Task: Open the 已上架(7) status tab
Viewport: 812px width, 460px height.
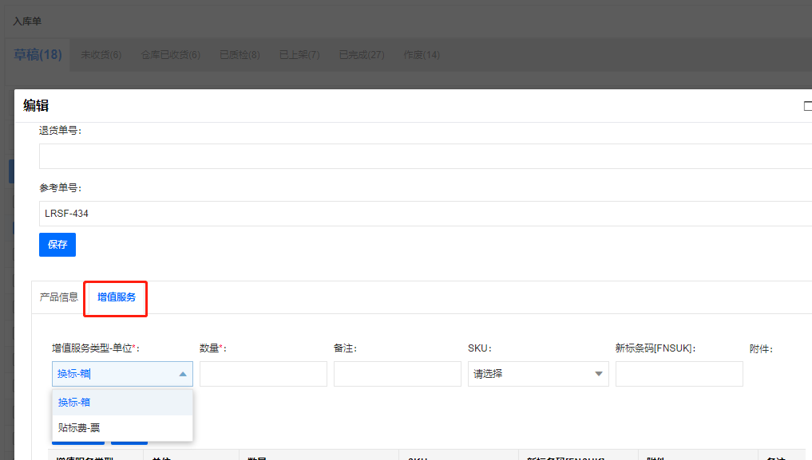Action: click(299, 55)
